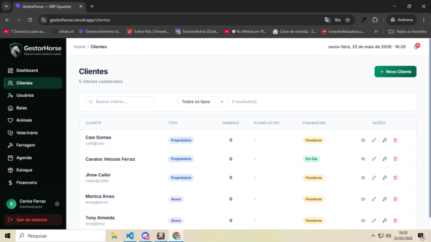Show more bookmarks chevron

(x=376, y=32)
